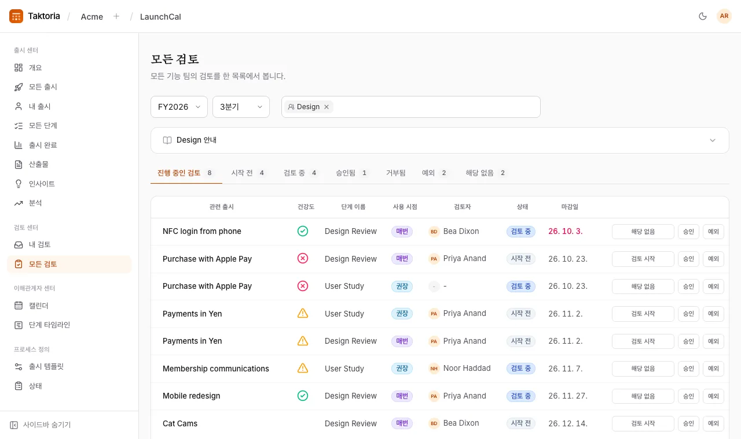Open 내 검토 inbox item

[x=69, y=244]
